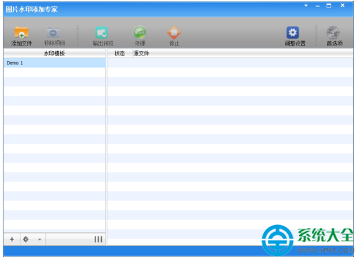
Task: Add a new template with the plus button
Action: (12, 239)
